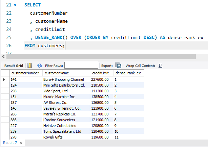The height and width of the screenshot is (147, 208).
Task: Click credit limit 120800.00 cell
Action: 102,126
